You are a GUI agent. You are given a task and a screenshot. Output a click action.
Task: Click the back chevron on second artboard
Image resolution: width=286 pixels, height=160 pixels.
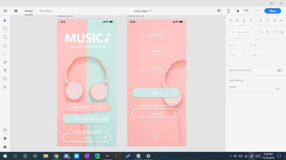[x=156, y=136]
